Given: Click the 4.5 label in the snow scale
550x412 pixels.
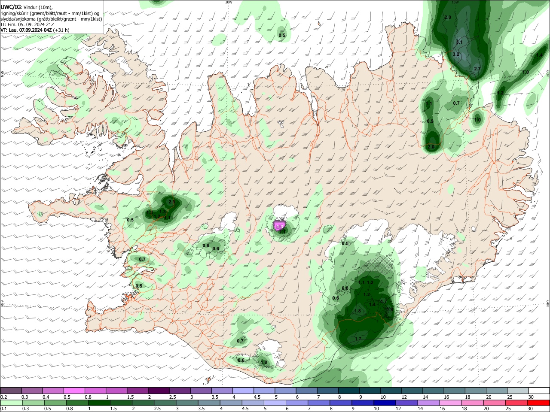Looking at the screenshot, I should click(x=257, y=397).
